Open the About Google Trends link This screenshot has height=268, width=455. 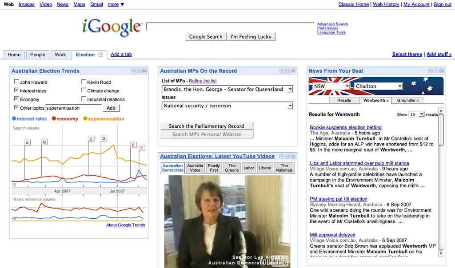click(126, 225)
